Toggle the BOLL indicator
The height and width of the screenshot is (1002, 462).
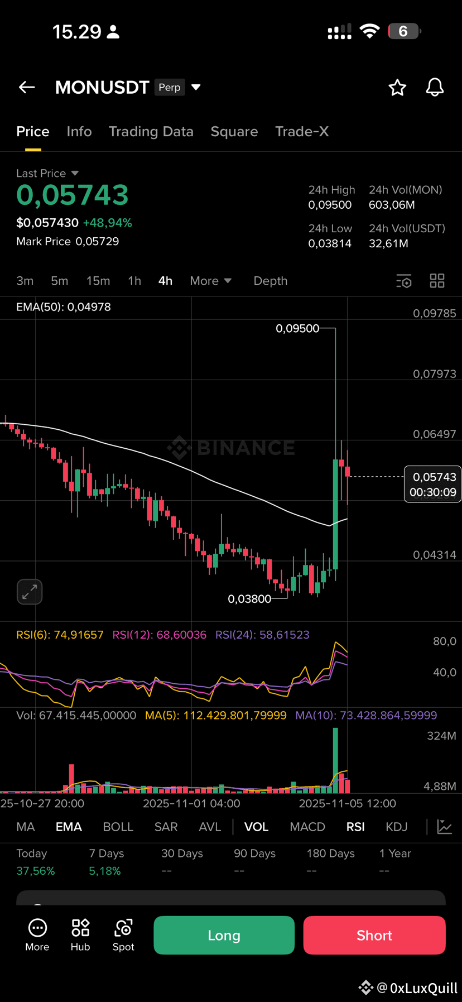(x=118, y=827)
